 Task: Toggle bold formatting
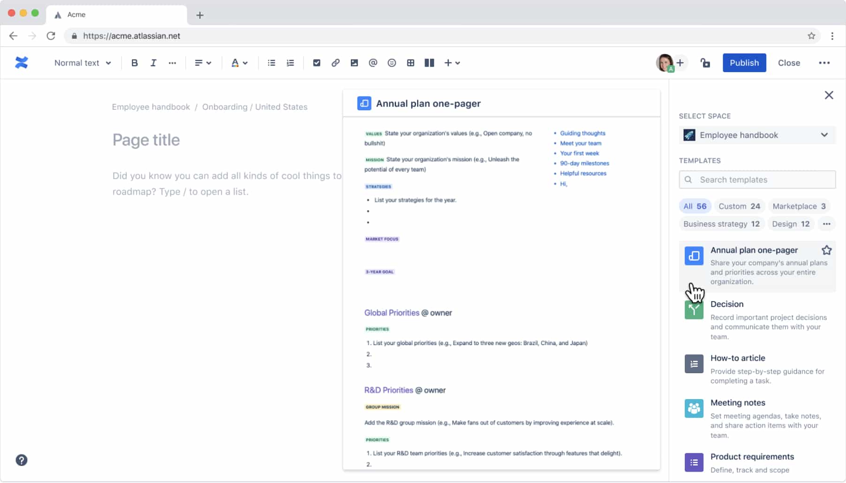click(135, 62)
